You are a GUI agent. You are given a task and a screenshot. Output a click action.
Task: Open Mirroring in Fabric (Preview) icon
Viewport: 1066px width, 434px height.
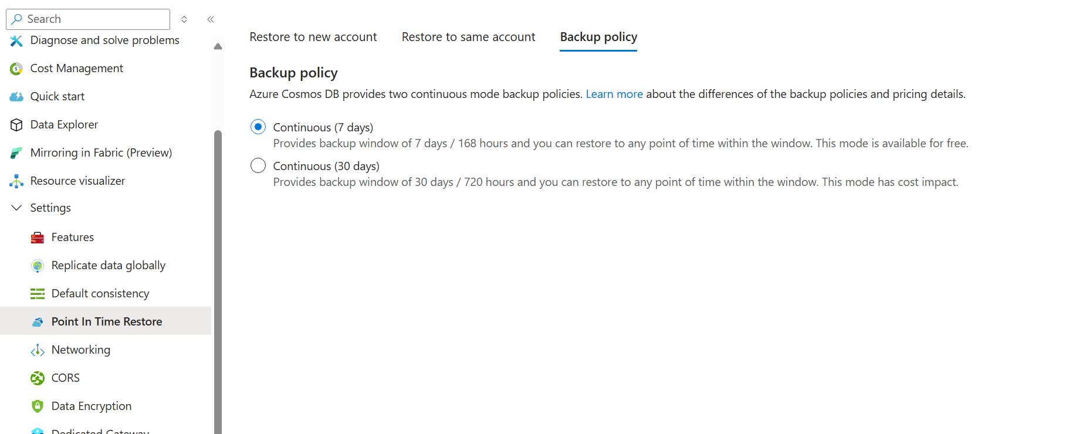(x=16, y=152)
